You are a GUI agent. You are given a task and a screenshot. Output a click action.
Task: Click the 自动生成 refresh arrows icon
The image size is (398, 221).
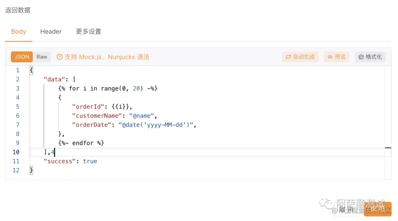pos(289,57)
